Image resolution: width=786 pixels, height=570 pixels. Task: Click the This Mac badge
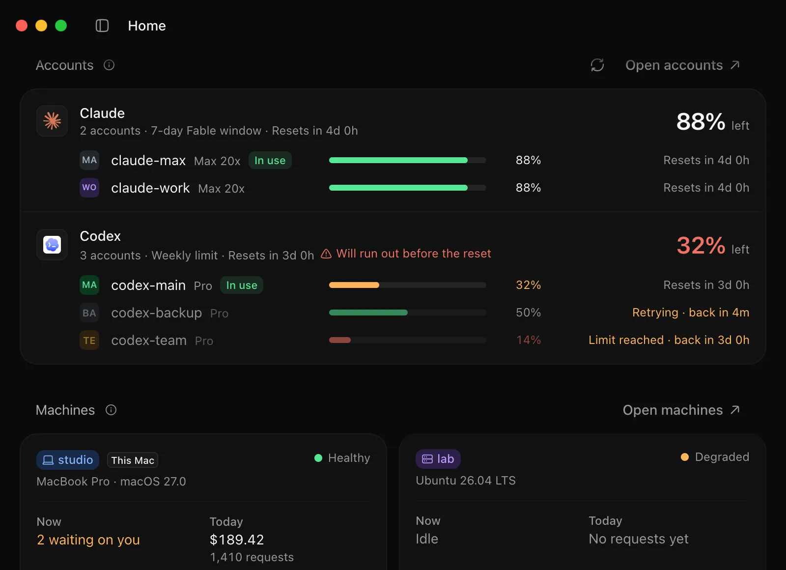pyautogui.click(x=133, y=460)
